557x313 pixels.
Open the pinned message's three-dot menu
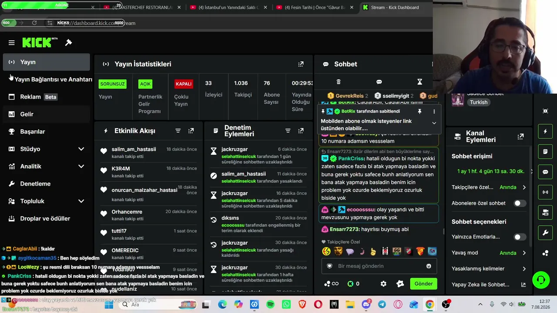pos(434,111)
